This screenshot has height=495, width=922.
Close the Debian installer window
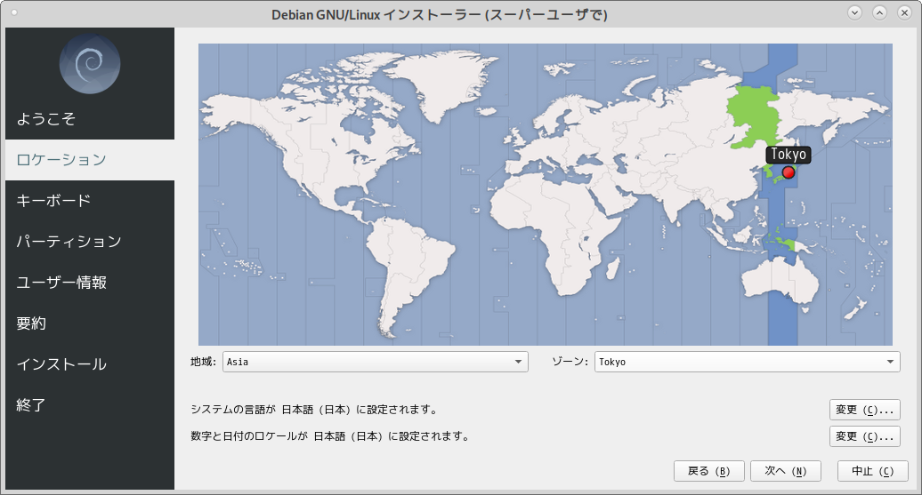904,13
